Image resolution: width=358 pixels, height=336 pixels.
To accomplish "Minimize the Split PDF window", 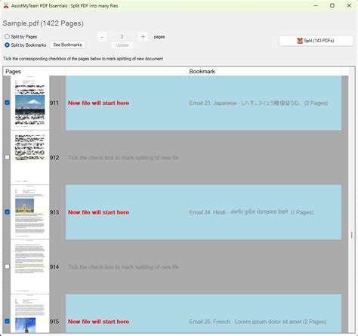I will tap(316, 5).
